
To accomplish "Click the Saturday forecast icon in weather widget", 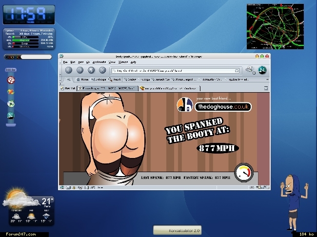I will pyautogui.click(x=46, y=216).
